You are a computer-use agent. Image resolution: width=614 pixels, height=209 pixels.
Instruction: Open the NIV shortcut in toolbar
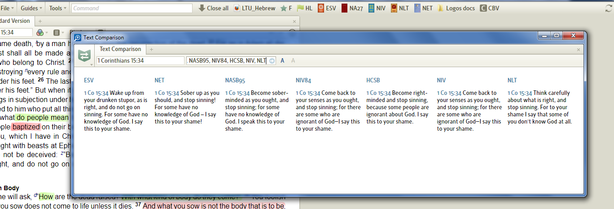pos(377,8)
